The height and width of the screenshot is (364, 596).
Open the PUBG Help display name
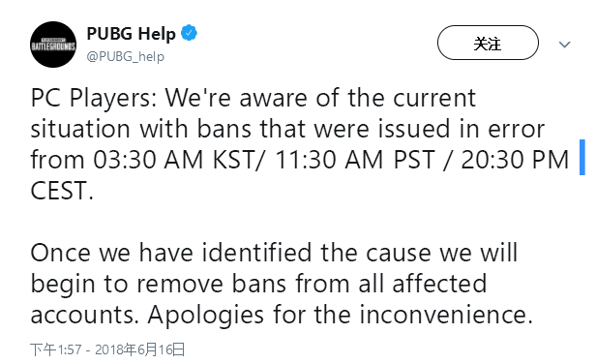click(x=131, y=34)
